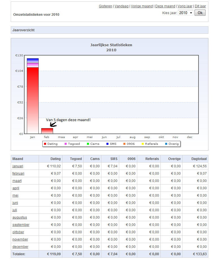The width and height of the screenshot is (218, 260).
Task: Click the red January Dating bar segment
Action: (33, 101)
